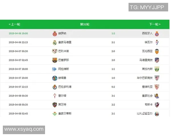Open team name 塞尔塔

click(x=62, y=96)
